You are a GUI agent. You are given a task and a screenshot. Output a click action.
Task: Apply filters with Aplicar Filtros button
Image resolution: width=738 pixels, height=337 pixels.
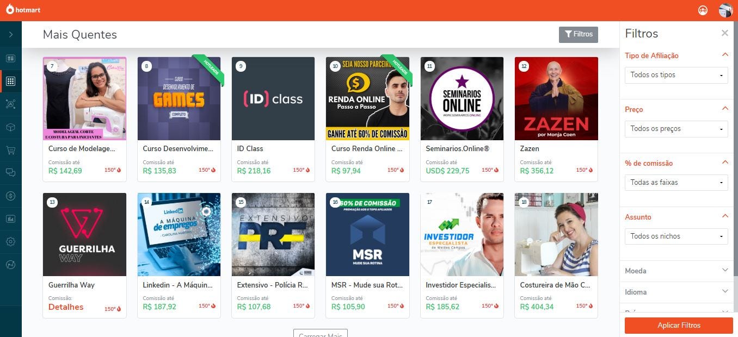pos(679,326)
